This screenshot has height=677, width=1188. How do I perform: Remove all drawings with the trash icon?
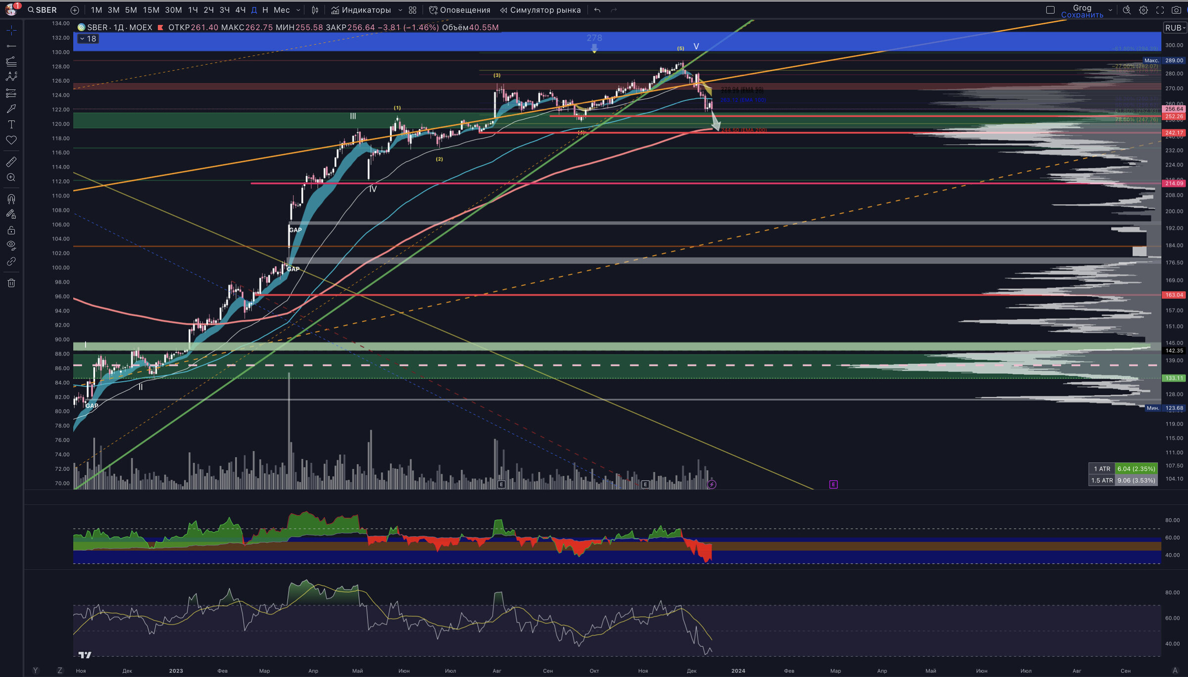(x=11, y=283)
